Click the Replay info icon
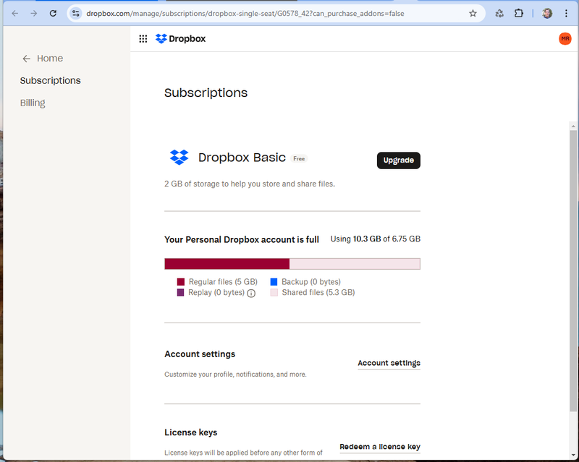The width and height of the screenshot is (579, 462). coord(251,294)
